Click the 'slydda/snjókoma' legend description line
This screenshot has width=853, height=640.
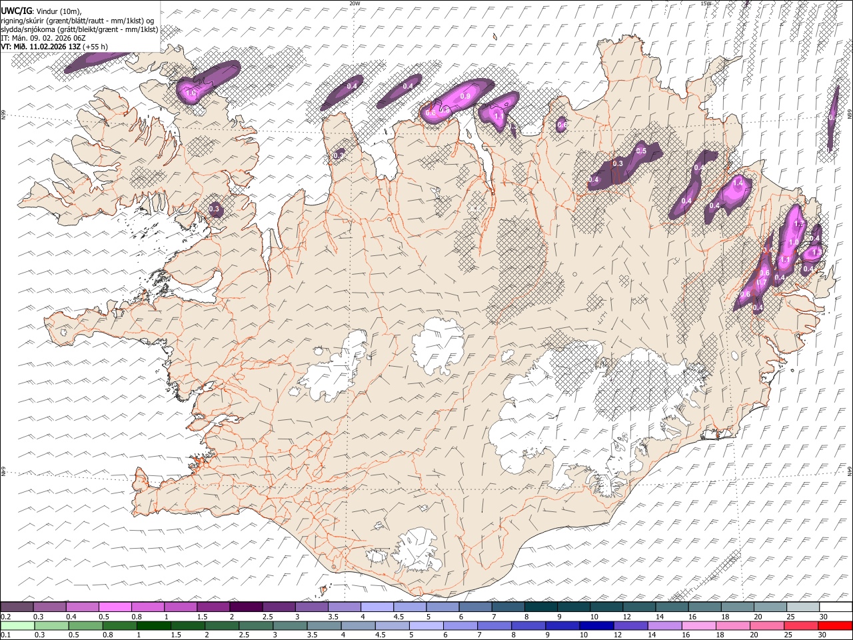[79, 29]
